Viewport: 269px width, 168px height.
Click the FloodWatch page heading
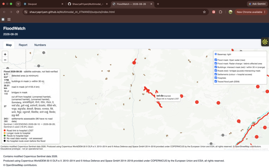[x=14, y=28]
